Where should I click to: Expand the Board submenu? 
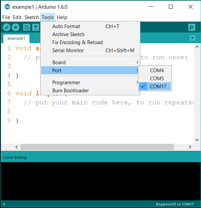[x=90, y=62]
